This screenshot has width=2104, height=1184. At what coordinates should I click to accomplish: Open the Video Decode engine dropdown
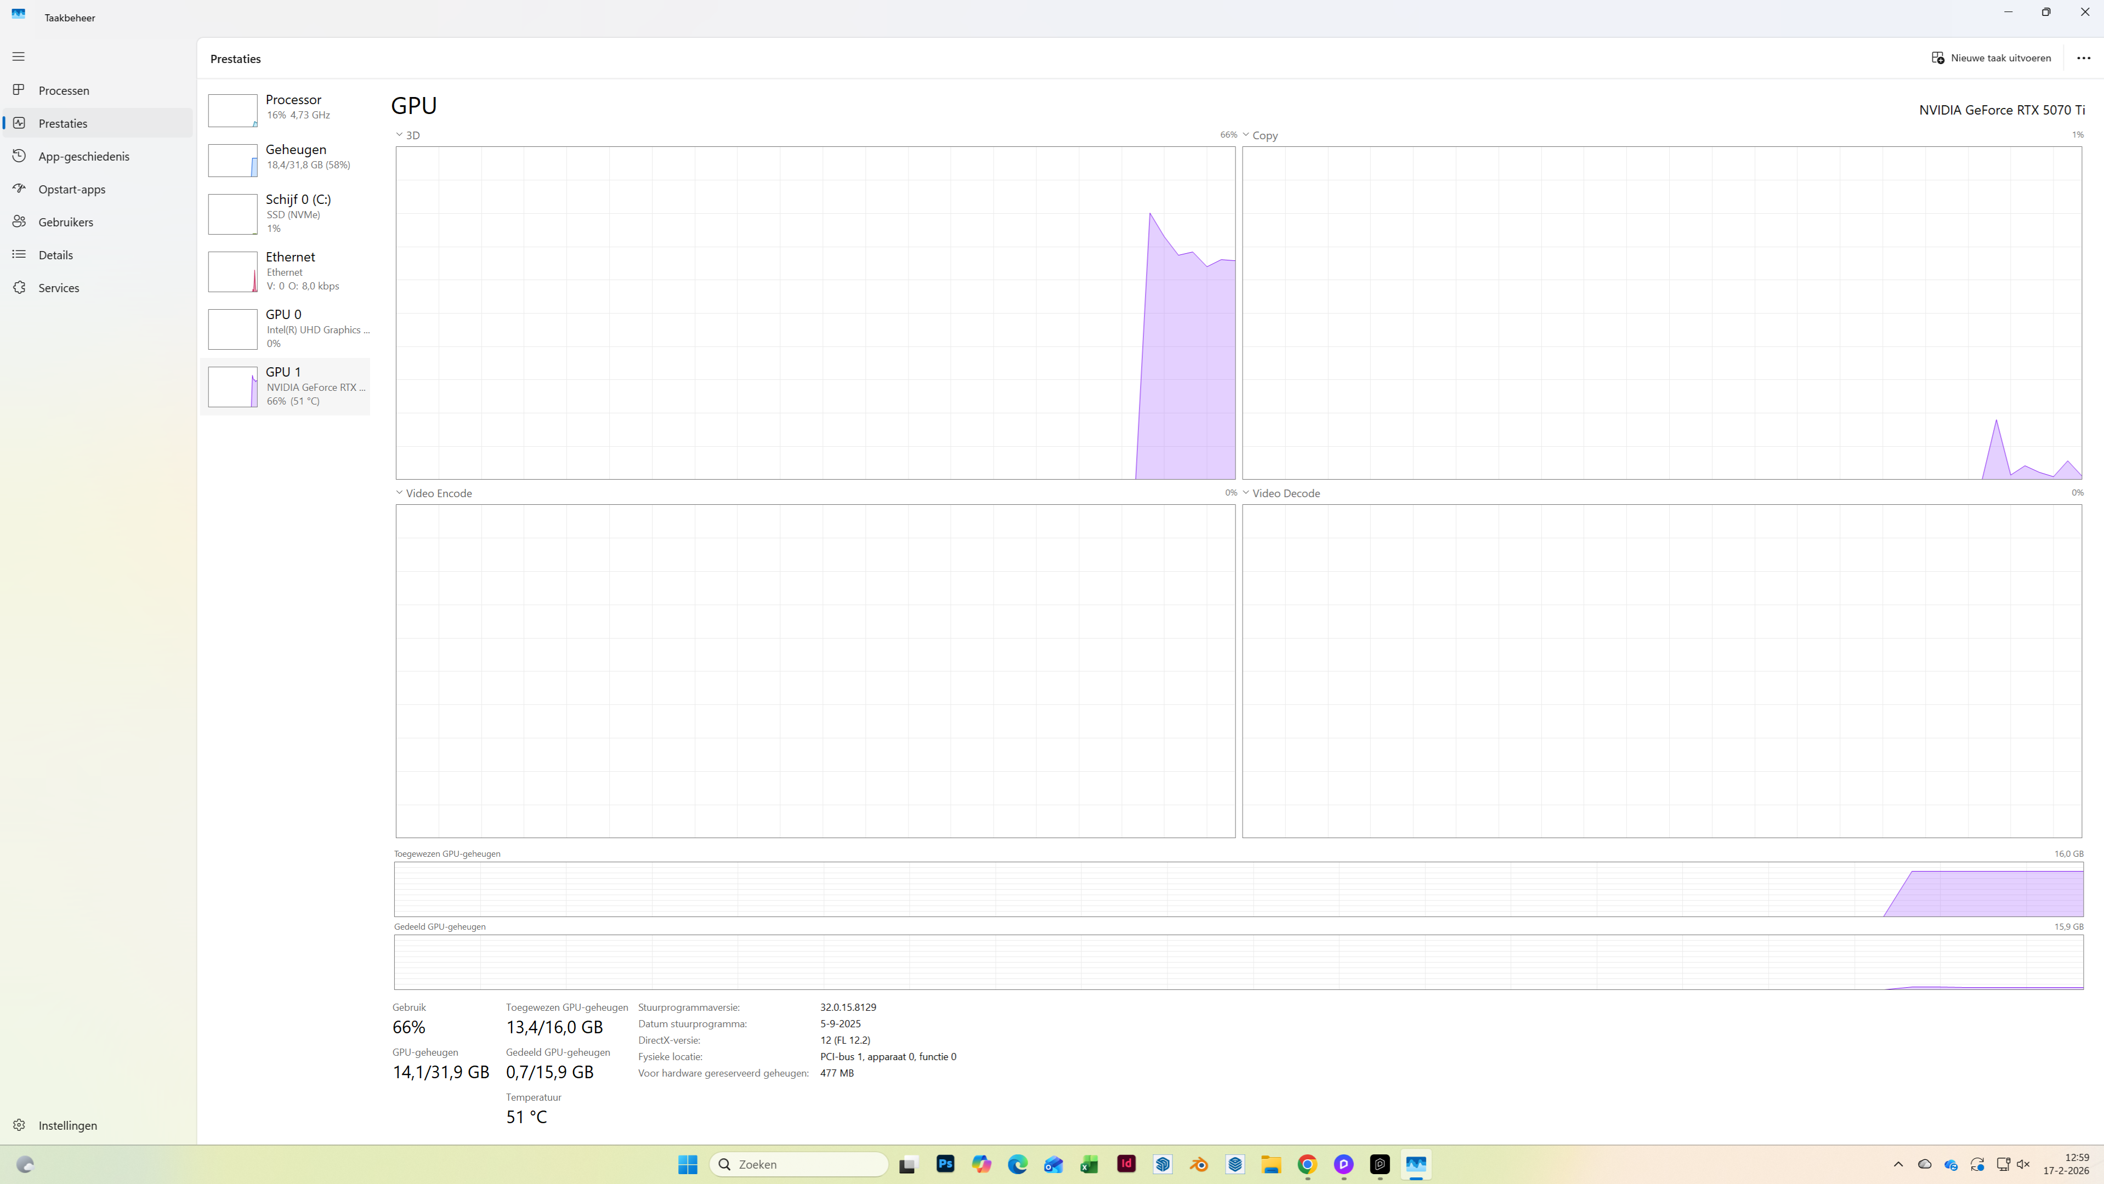click(1246, 493)
